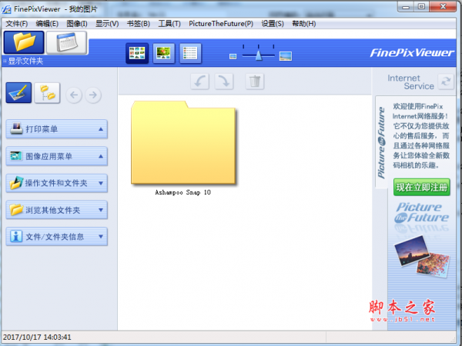Minimize the FinePixViewer window

(406, 6)
